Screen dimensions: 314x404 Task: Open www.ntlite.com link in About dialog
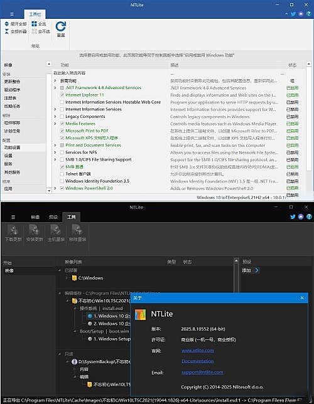[x=198, y=351]
